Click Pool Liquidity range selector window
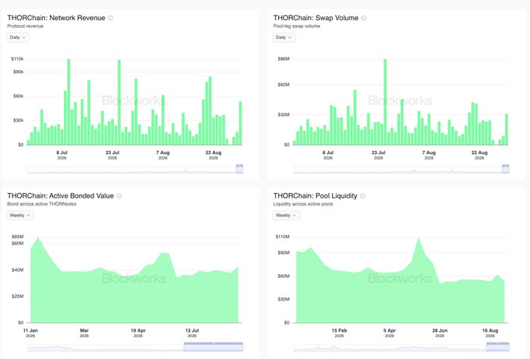Screen dimensions: 530x359 pos(497,347)
